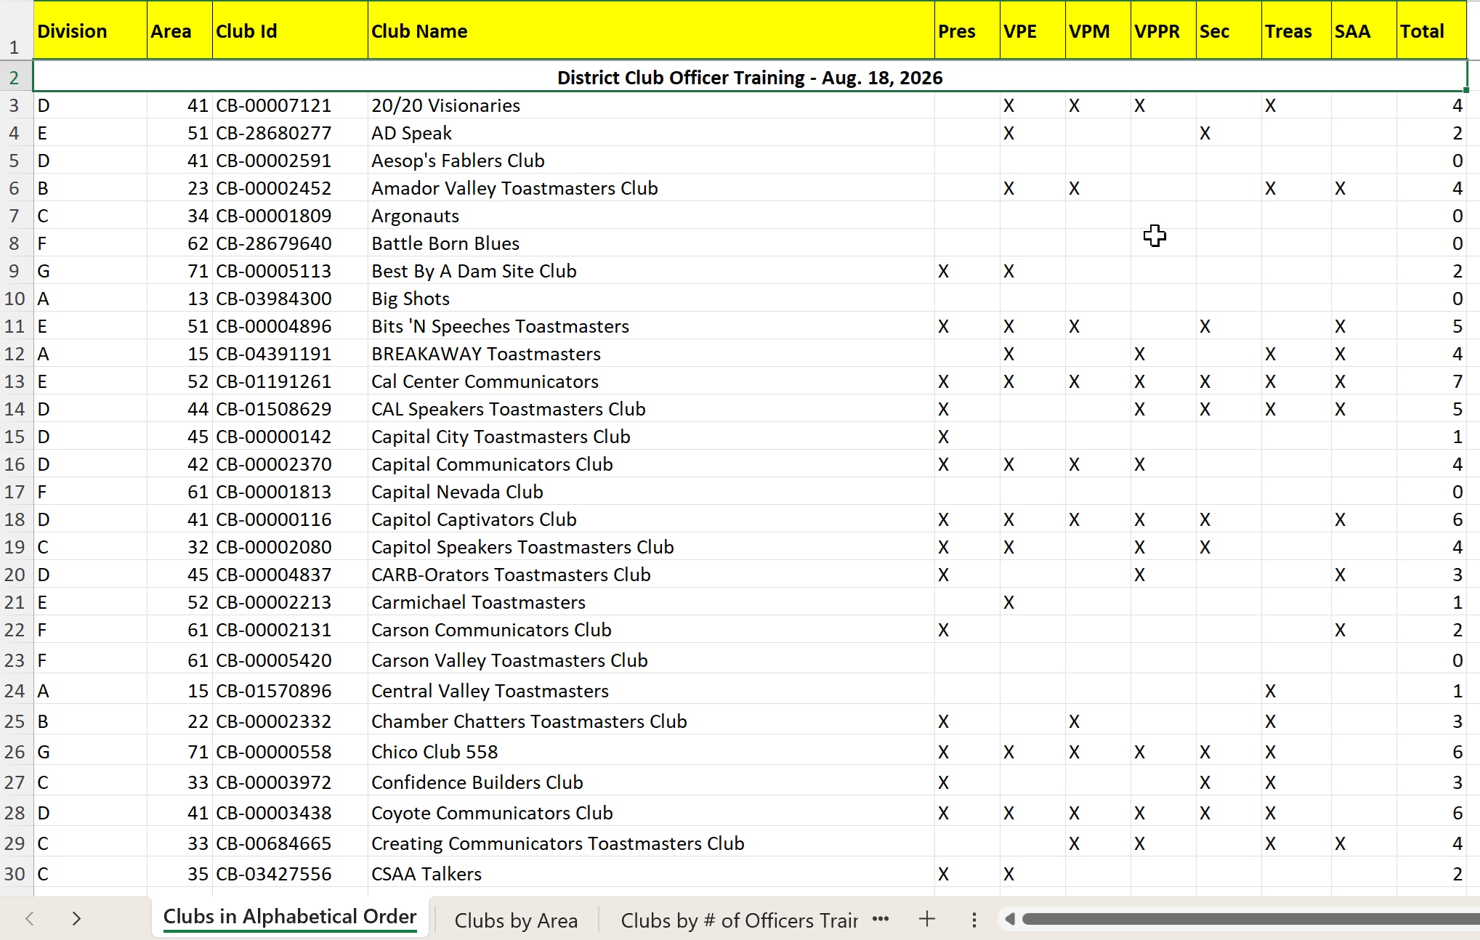Click Bits 'N Speeches Toastmasters cell
Viewport: 1480px width, 940px height.
651,326
